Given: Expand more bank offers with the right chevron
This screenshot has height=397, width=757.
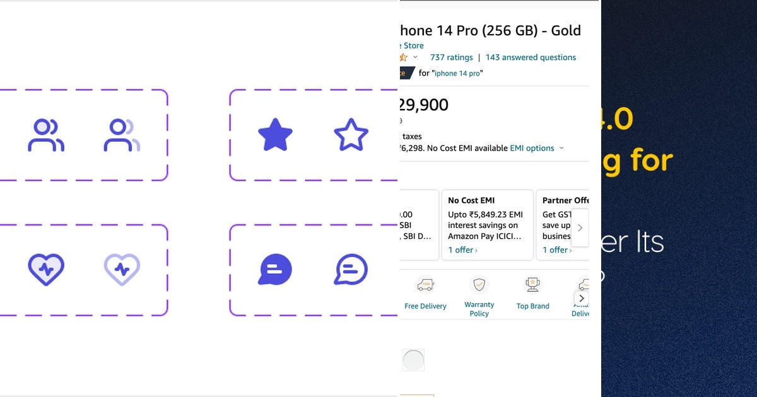Looking at the screenshot, I should click(x=580, y=228).
